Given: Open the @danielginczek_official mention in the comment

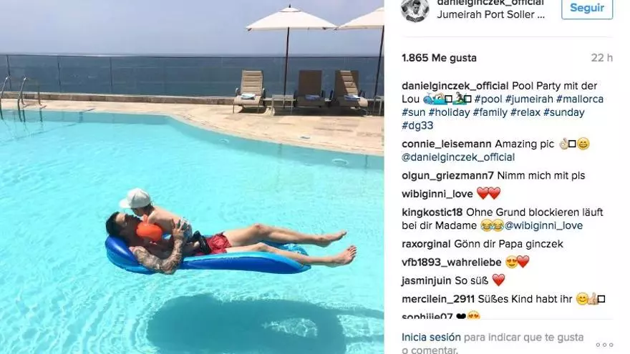Looking at the screenshot, I should 458,157.
